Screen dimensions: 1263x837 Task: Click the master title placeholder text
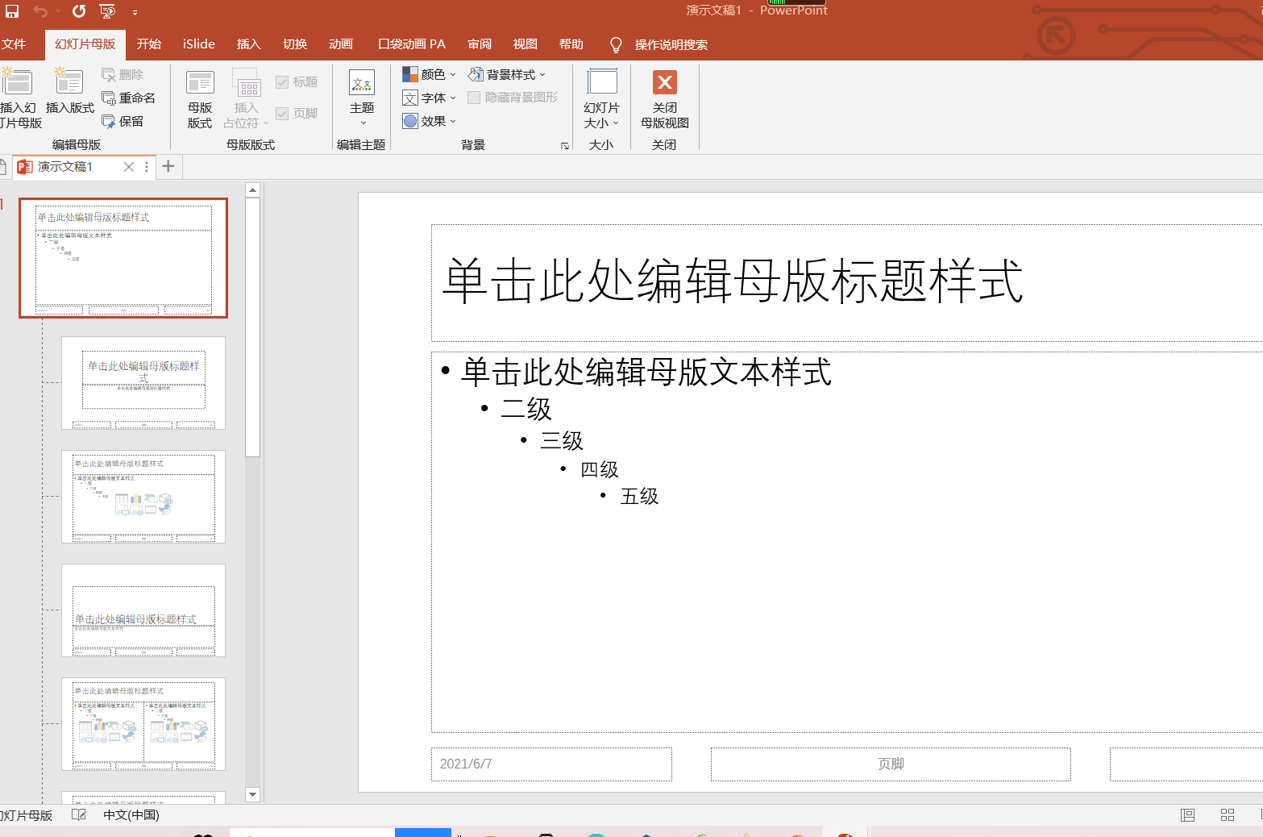[733, 281]
